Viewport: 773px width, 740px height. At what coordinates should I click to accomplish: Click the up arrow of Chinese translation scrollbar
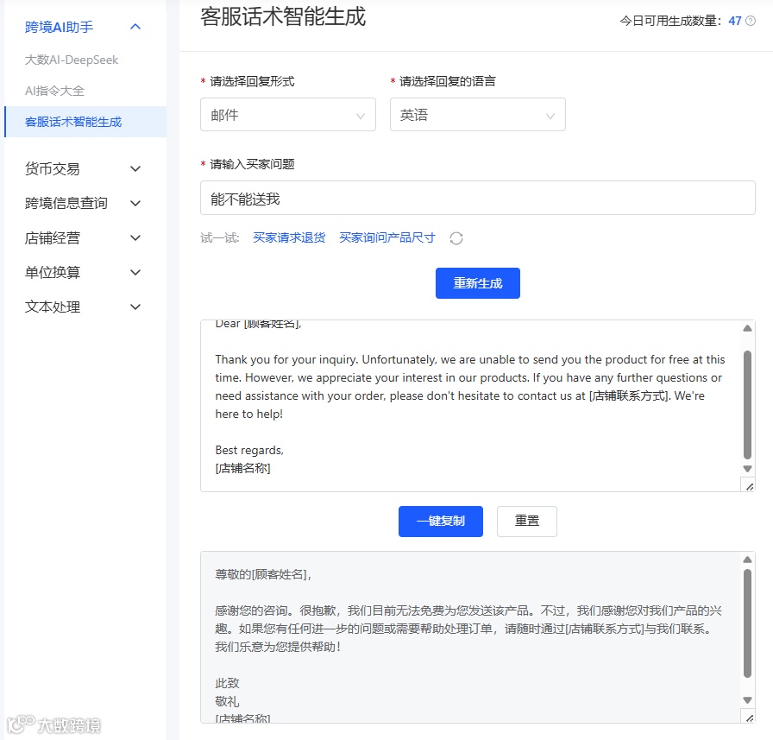click(x=747, y=560)
